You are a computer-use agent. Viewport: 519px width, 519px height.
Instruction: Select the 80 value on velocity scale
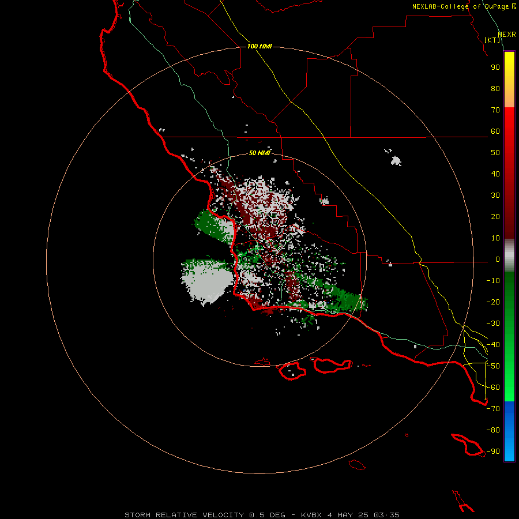coord(495,89)
